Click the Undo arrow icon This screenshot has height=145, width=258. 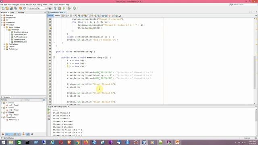coord(21,8)
